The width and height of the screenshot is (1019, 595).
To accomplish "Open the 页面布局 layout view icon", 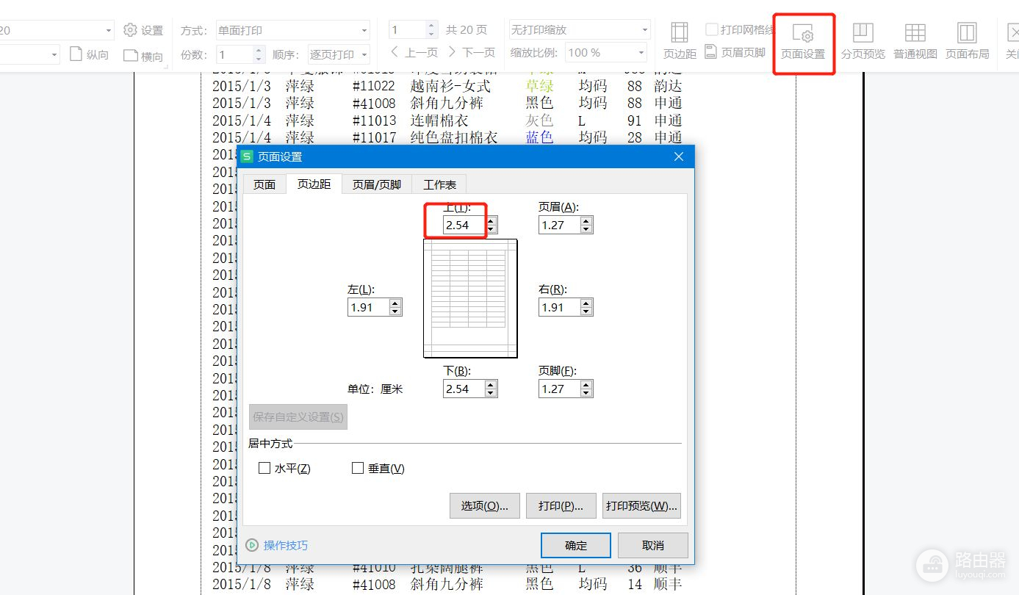I will 967,41.
